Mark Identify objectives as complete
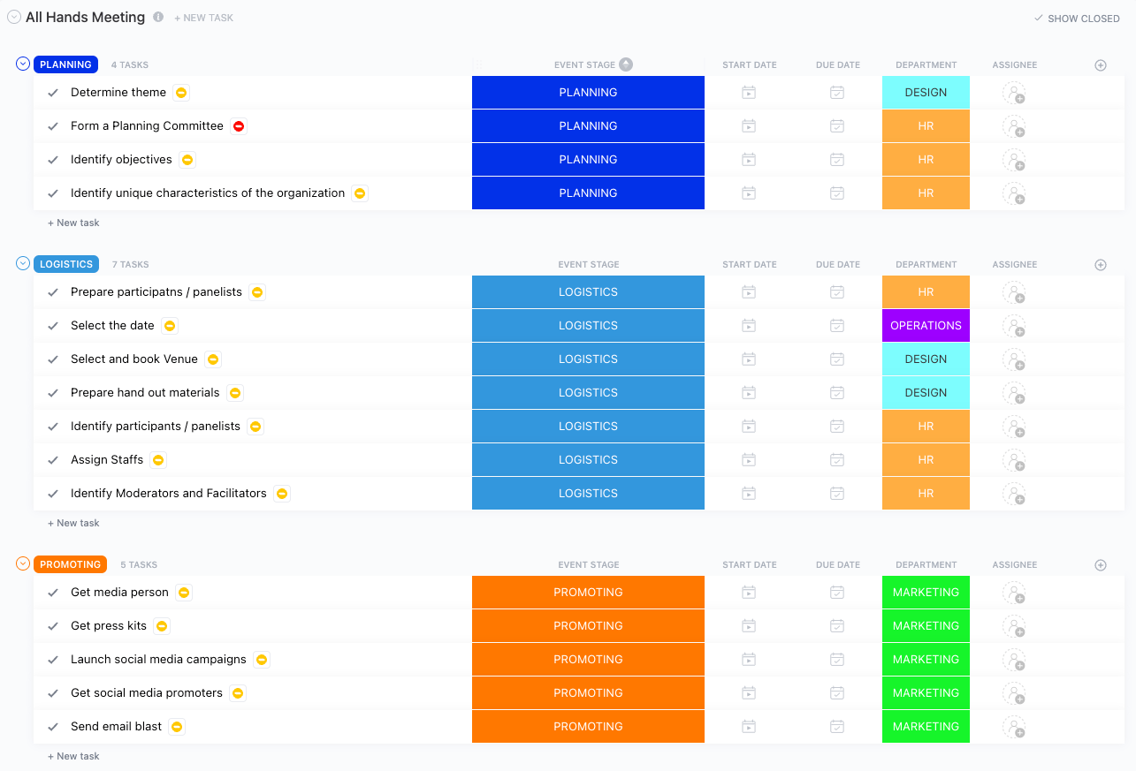 point(53,159)
